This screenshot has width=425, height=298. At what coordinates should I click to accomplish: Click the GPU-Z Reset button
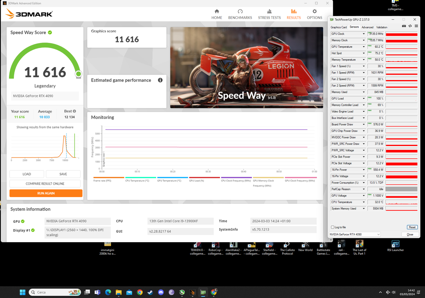[412, 227]
